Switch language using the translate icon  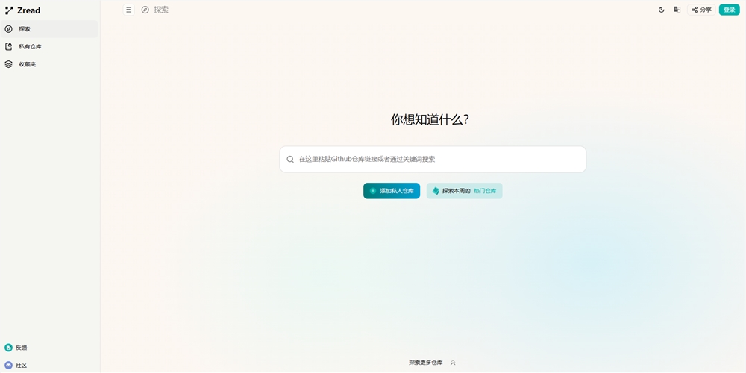pyautogui.click(x=677, y=10)
